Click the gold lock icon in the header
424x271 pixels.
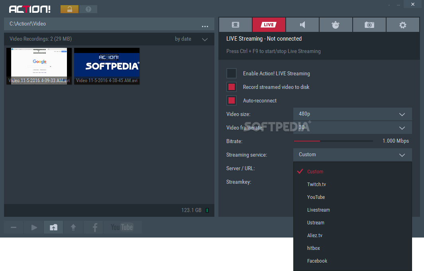tap(69, 9)
